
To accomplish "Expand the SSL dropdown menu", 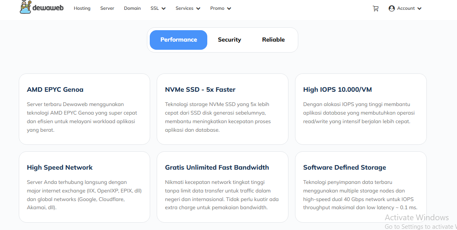I will click(158, 9).
